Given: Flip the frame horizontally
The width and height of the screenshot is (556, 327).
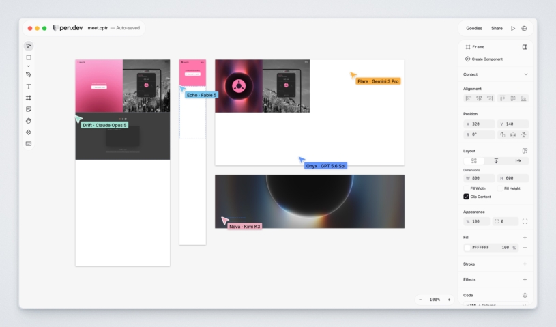Looking at the screenshot, I should click(x=513, y=134).
